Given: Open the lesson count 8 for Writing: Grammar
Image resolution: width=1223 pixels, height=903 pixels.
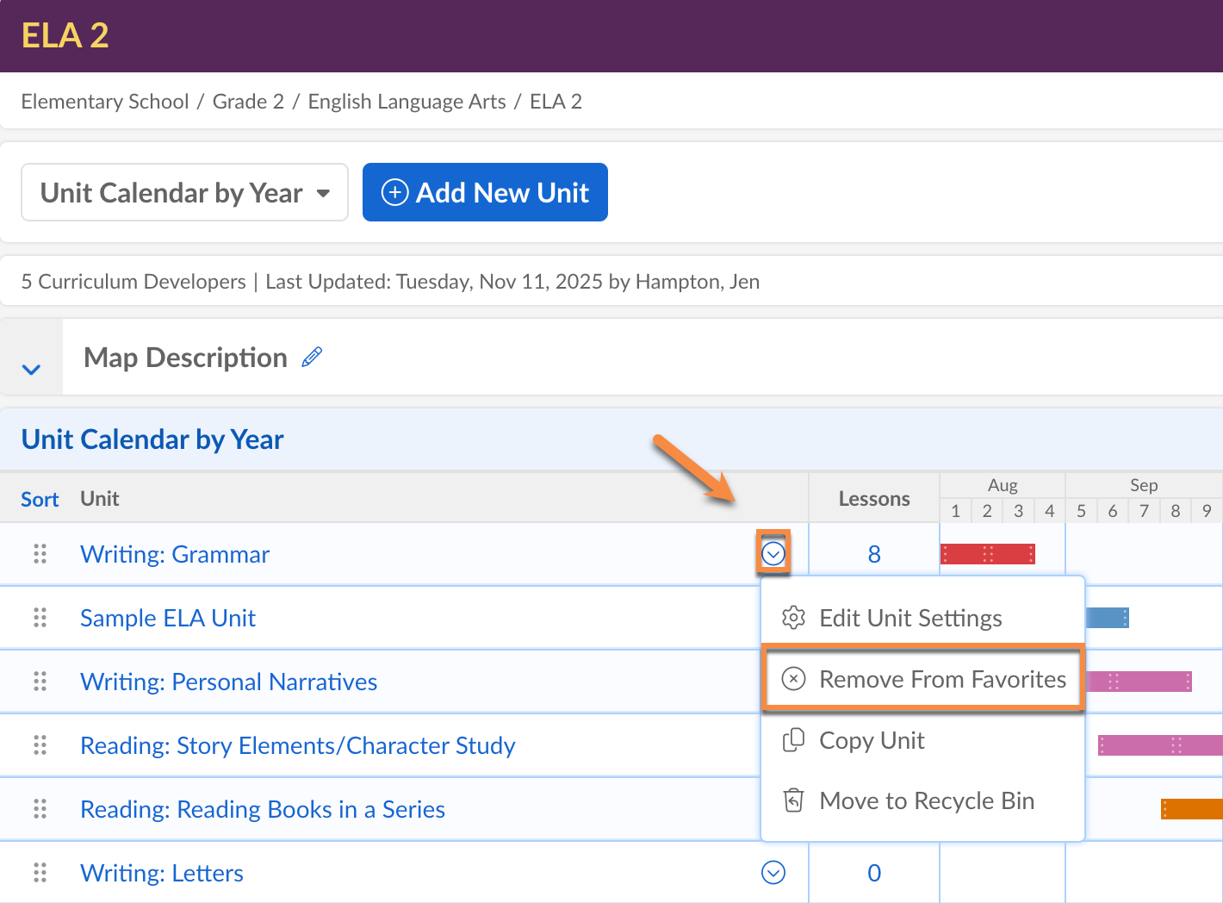Looking at the screenshot, I should tap(874, 554).
